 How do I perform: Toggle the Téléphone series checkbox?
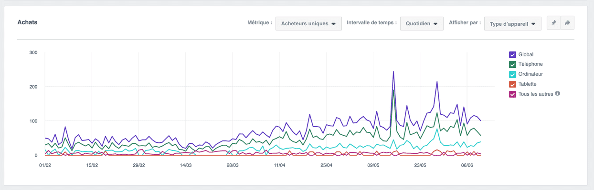pyautogui.click(x=512, y=64)
